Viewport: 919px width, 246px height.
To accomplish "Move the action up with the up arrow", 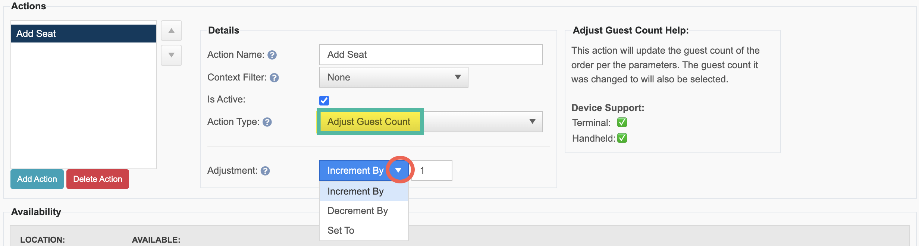I will (x=171, y=31).
